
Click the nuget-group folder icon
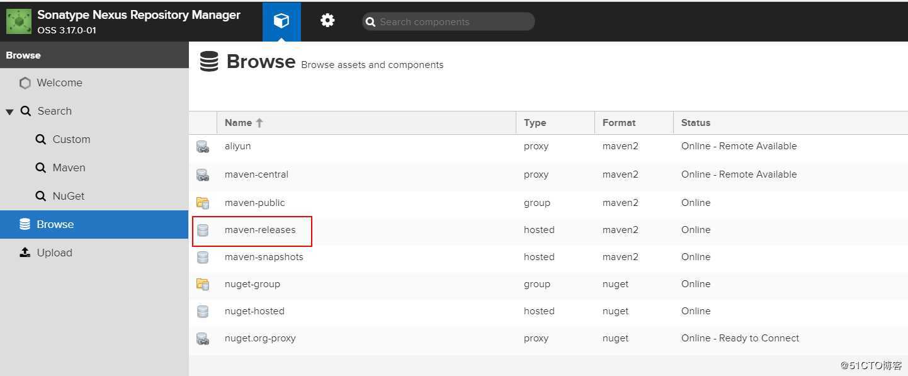click(203, 284)
